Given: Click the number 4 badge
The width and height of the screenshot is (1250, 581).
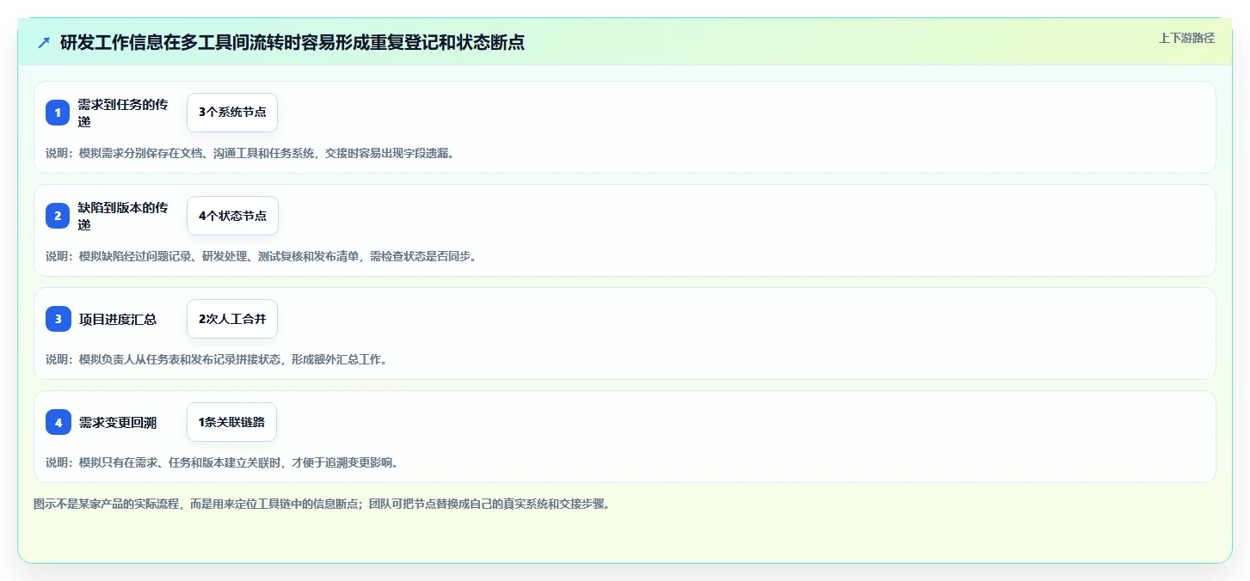Looking at the screenshot, I should click(58, 422).
